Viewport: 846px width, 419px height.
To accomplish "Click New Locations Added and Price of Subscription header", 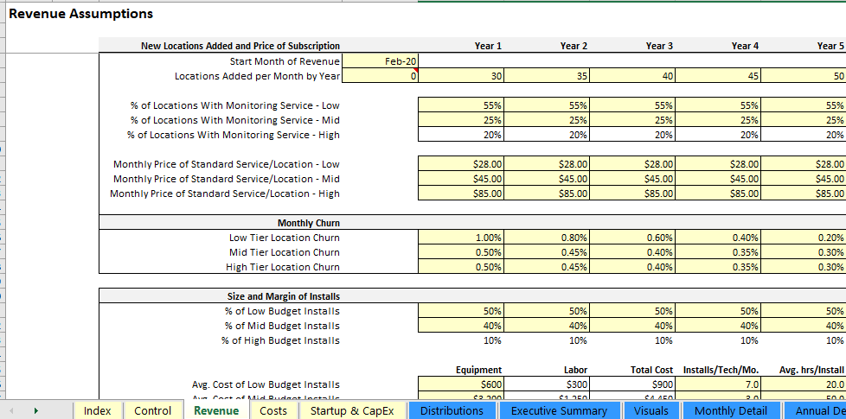I will tap(240, 46).
